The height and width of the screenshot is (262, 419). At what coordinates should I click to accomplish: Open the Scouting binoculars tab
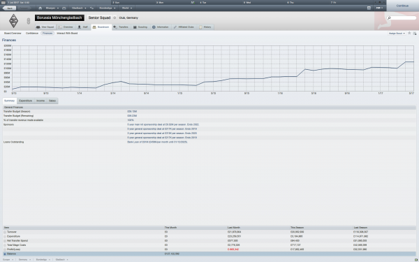(x=140, y=27)
